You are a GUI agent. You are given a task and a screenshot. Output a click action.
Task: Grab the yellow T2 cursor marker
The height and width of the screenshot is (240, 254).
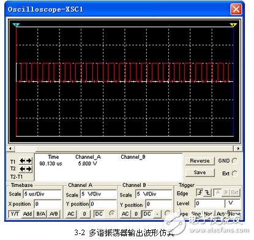tap(233, 25)
